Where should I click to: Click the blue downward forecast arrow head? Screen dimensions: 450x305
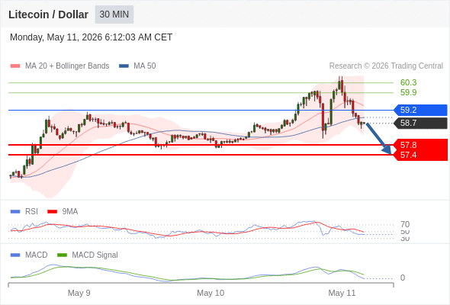click(x=387, y=149)
